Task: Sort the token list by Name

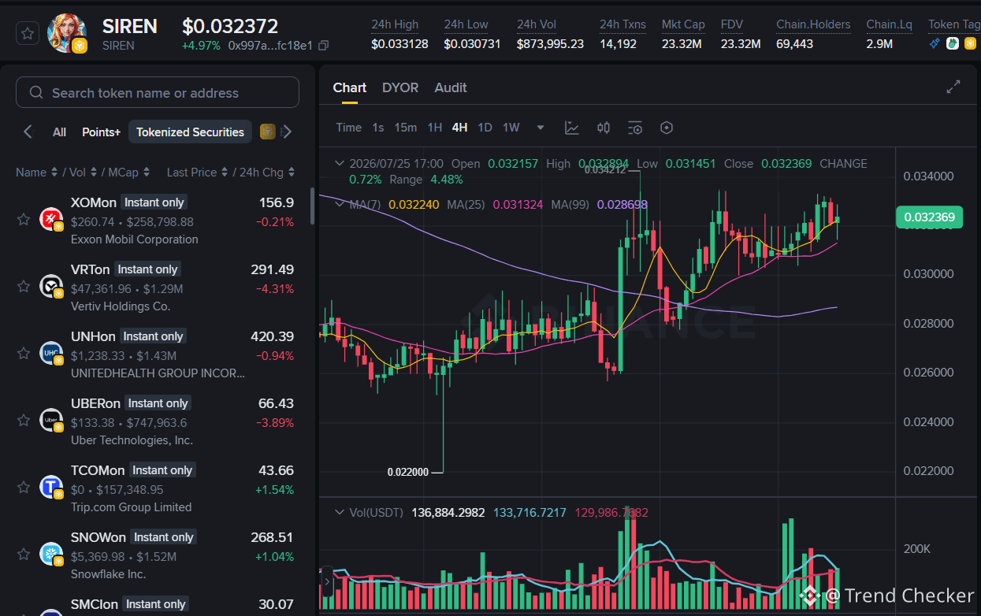Action: 36,172
